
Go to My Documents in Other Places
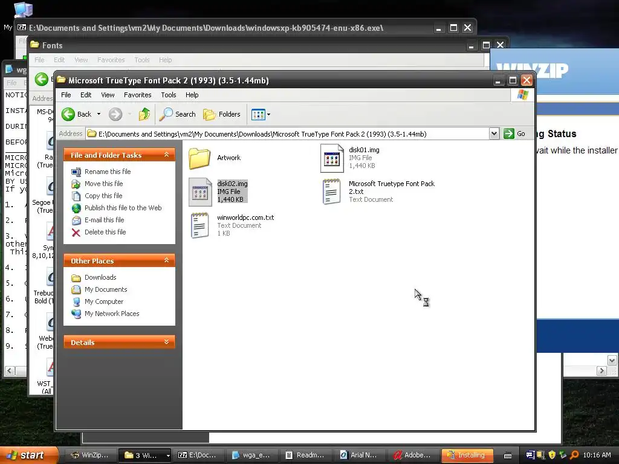tap(106, 289)
